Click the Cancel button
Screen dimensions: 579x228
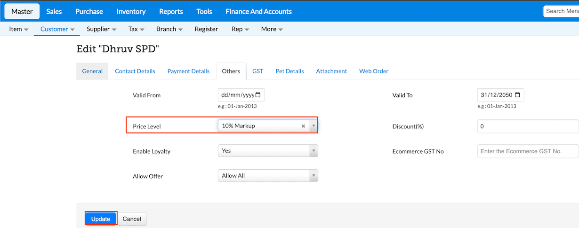click(132, 219)
